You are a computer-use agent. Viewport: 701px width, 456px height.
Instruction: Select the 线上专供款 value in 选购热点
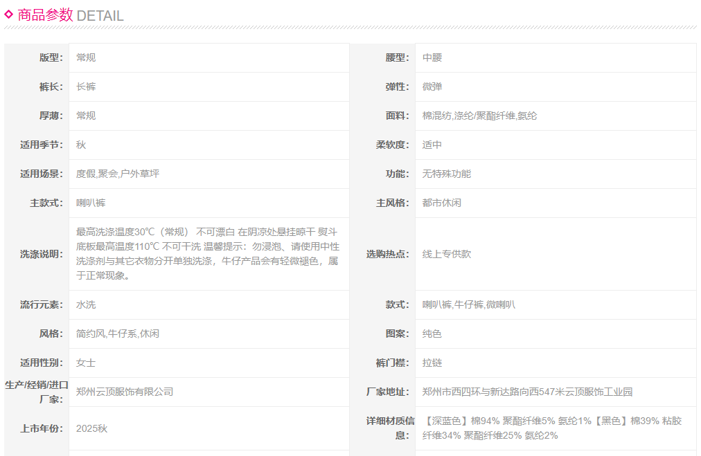[447, 254]
